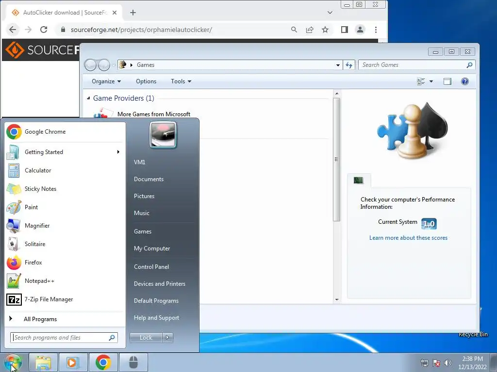This screenshot has width=497, height=372.
Task: Bookmark this page with star icon
Action: [325, 30]
